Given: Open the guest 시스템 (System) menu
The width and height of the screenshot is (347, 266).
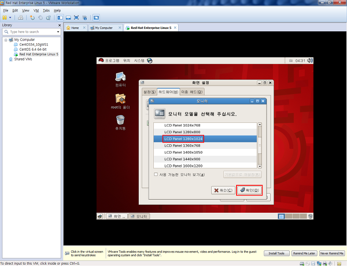Looking at the screenshot, I should [139, 61].
